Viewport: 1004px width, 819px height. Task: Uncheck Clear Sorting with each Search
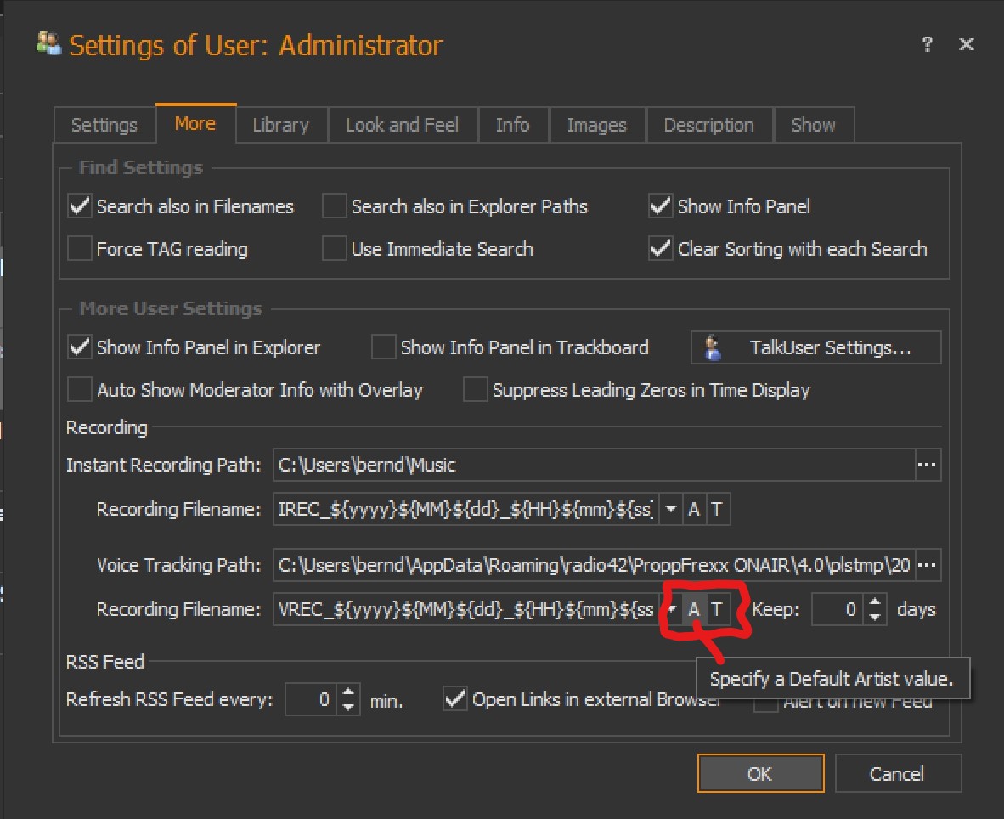(661, 249)
